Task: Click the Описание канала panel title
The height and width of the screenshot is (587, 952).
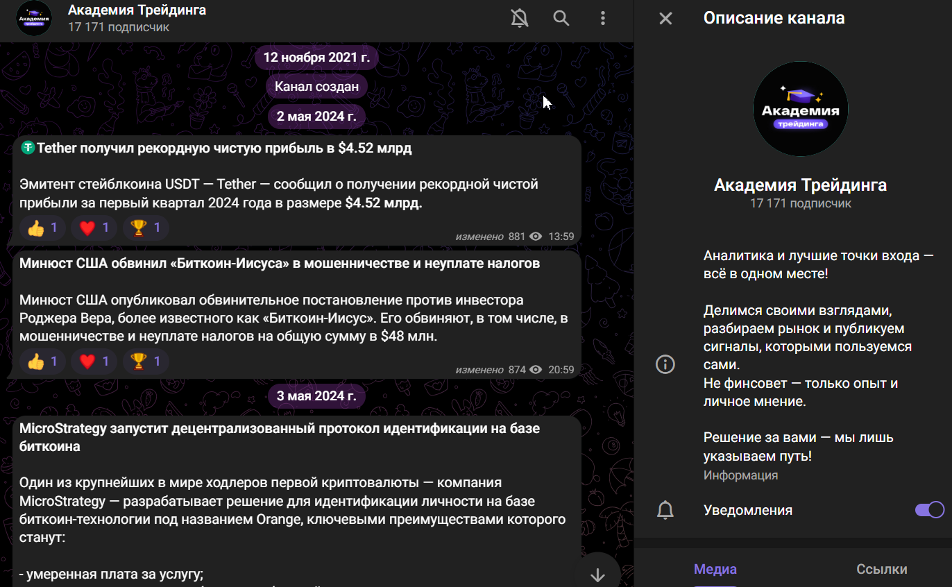Action: click(774, 19)
